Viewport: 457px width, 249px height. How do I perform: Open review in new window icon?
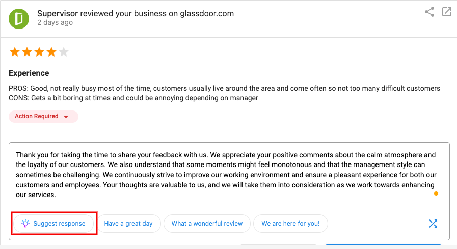tap(446, 12)
